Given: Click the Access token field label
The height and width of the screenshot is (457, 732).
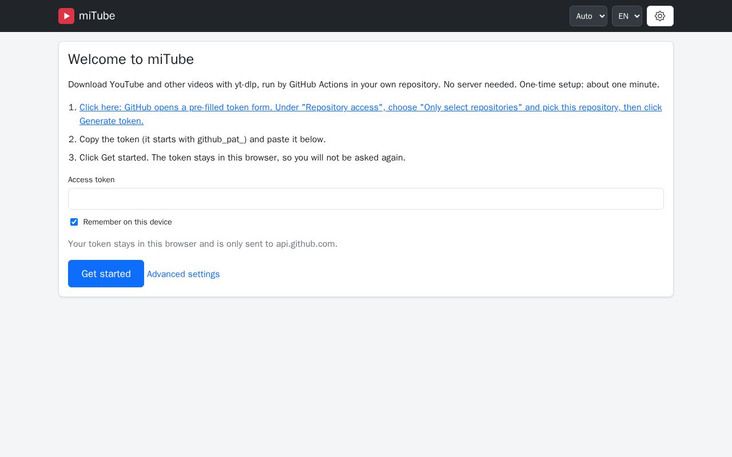Looking at the screenshot, I should click(x=91, y=179).
